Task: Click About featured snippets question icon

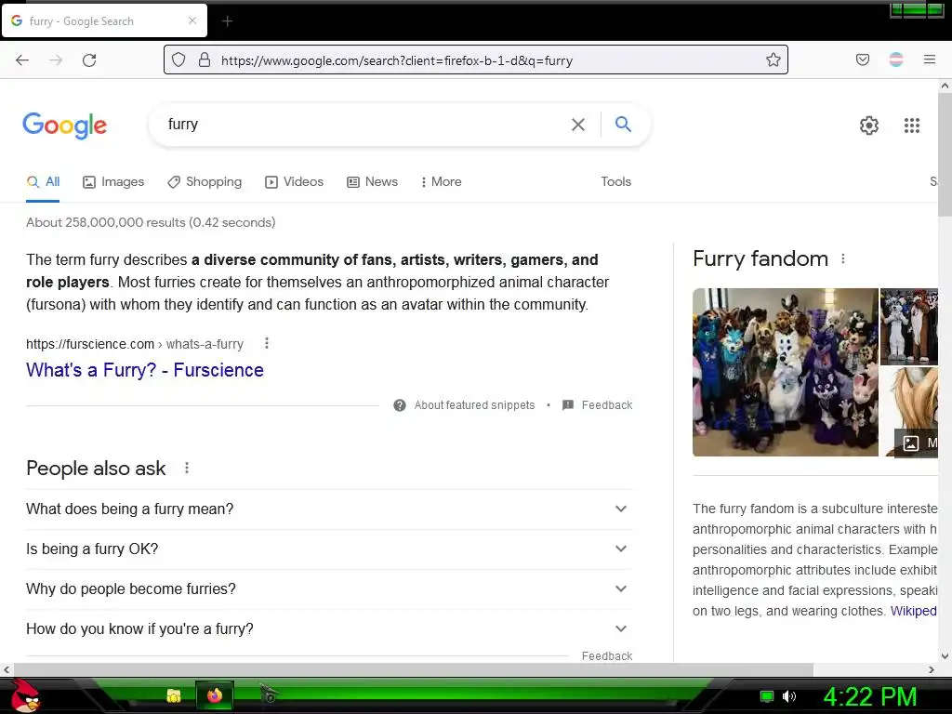Action: (x=400, y=405)
